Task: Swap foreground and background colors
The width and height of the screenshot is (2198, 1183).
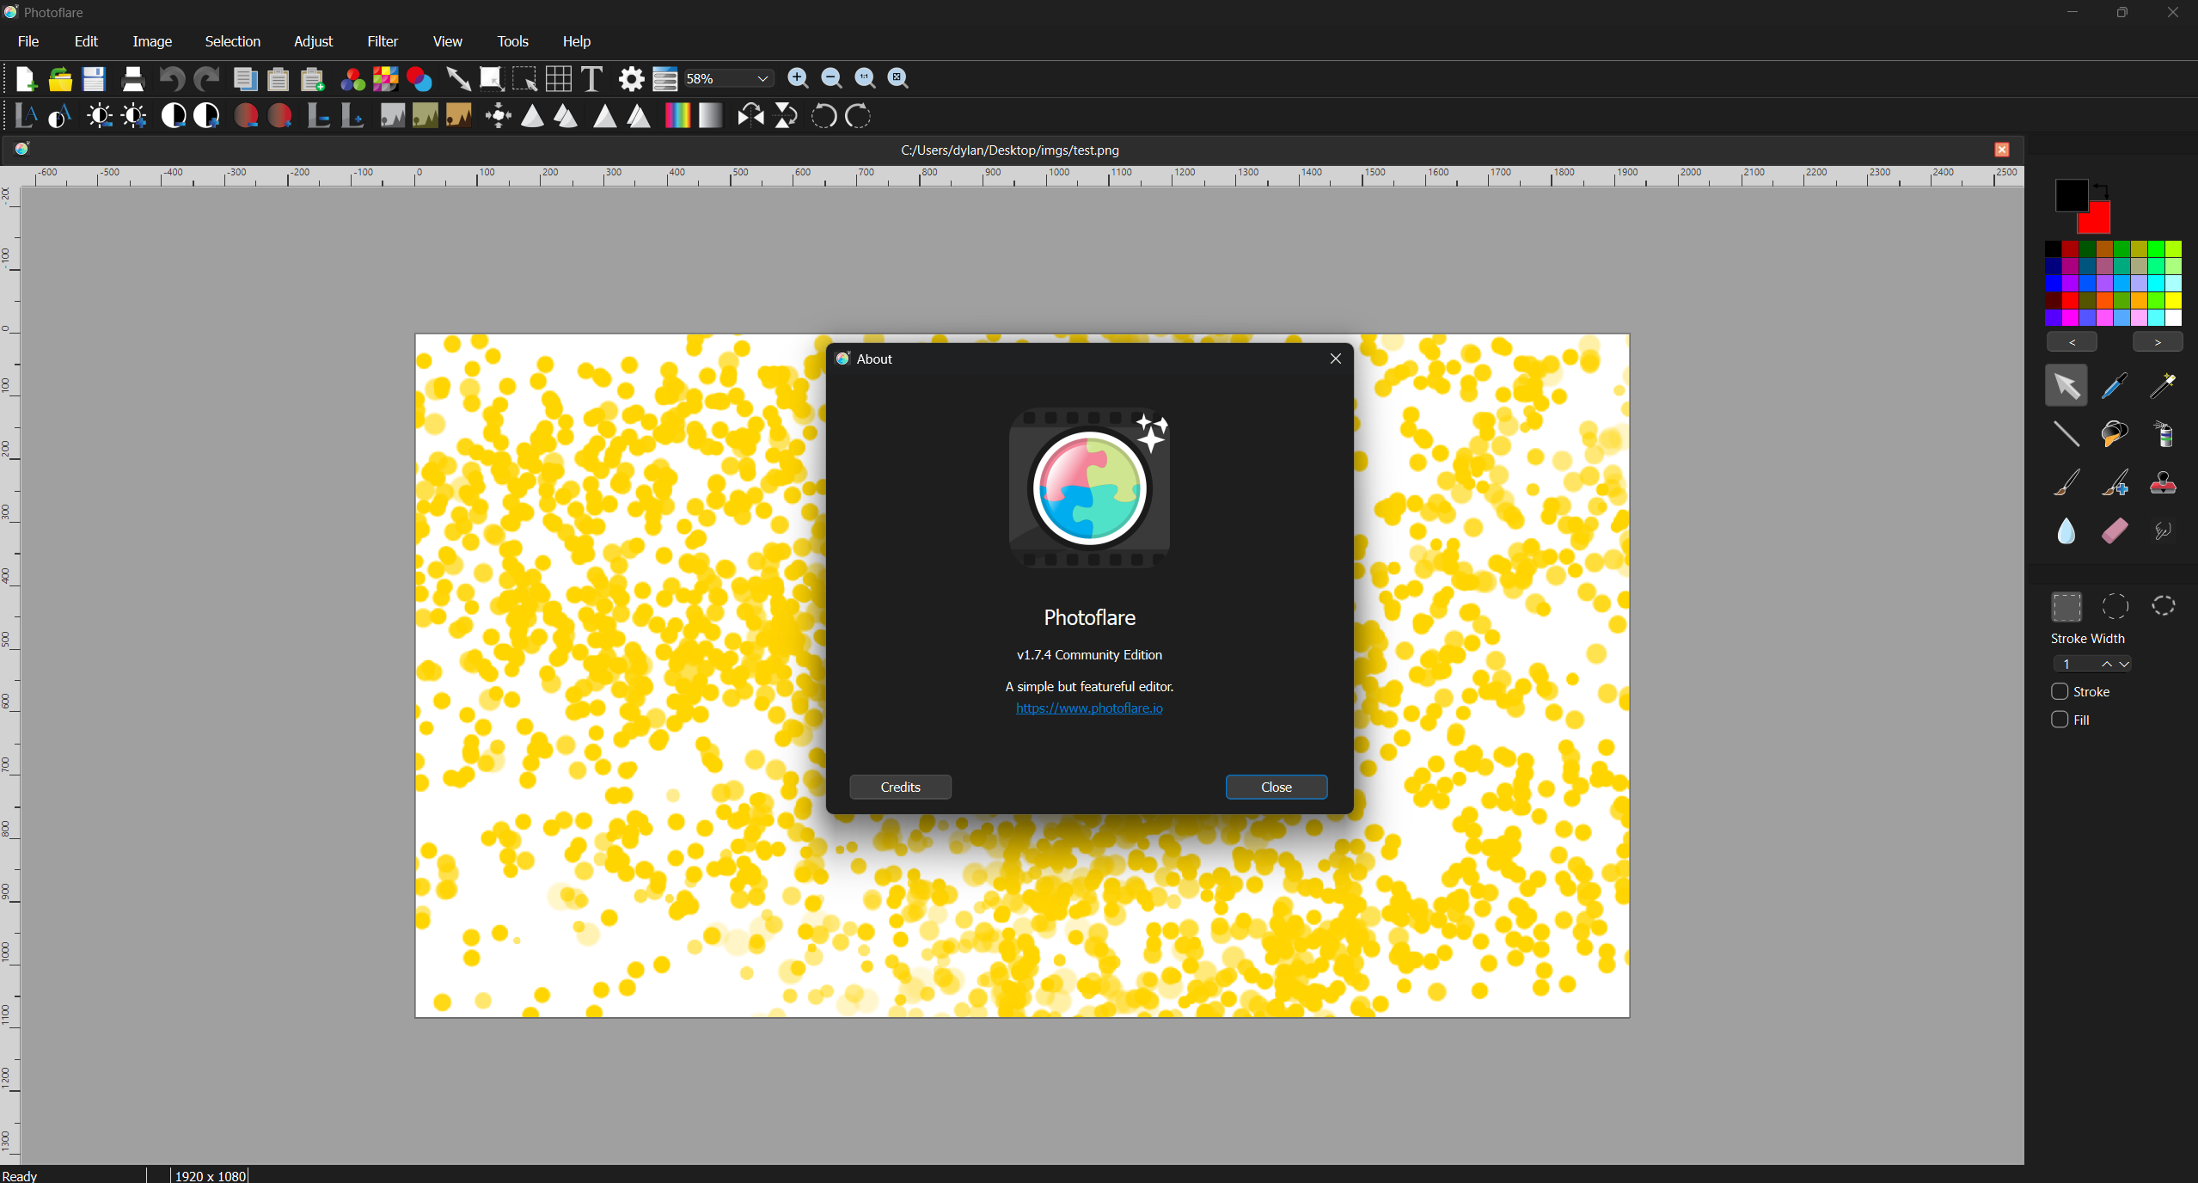Action: point(2100,189)
